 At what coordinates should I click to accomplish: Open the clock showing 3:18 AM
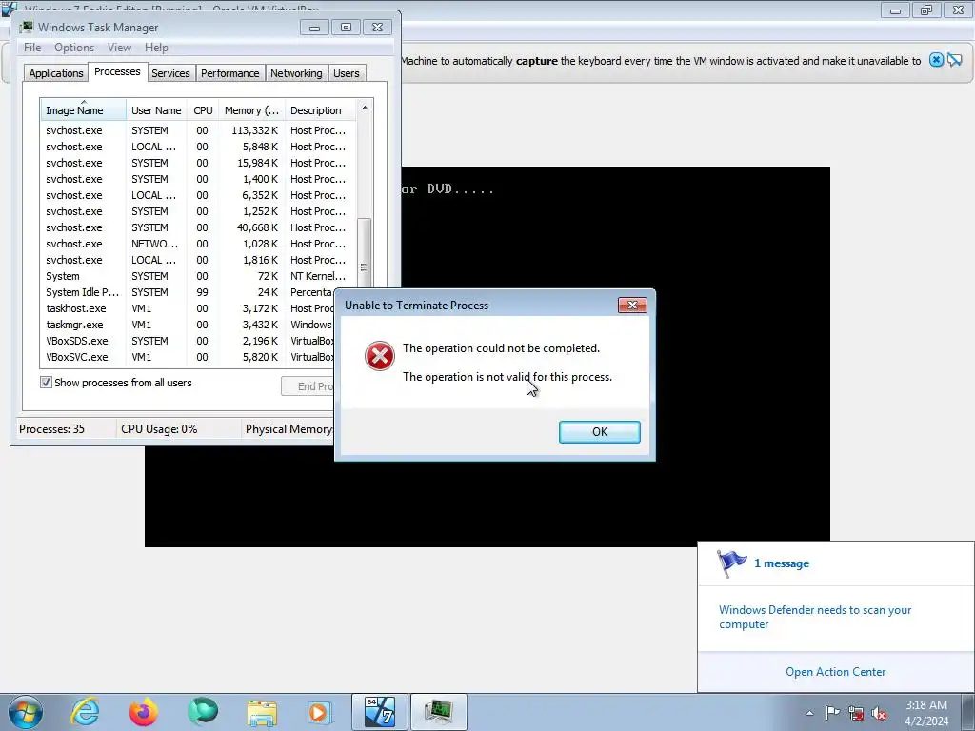926,713
